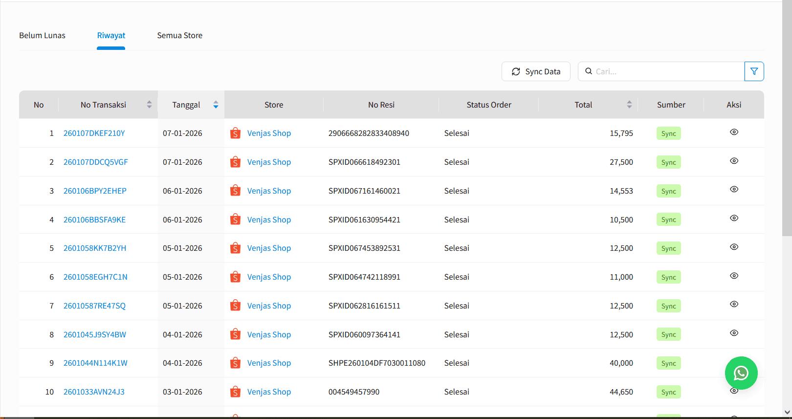This screenshot has width=792, height=419.
Task: Open row 8 details with eye icon
Action: [734, 333]
